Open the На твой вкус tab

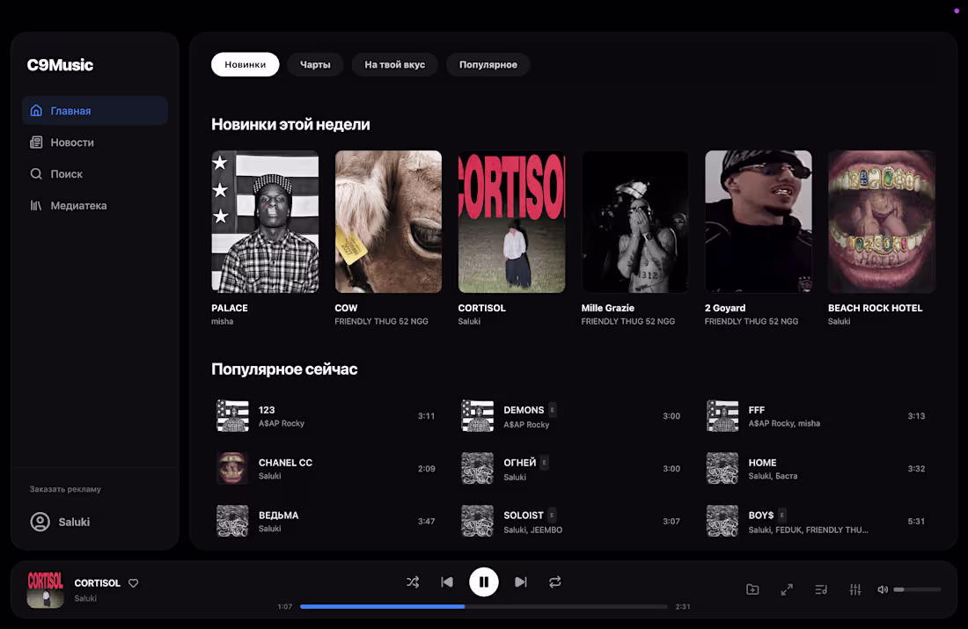click(x=394, y=64)
